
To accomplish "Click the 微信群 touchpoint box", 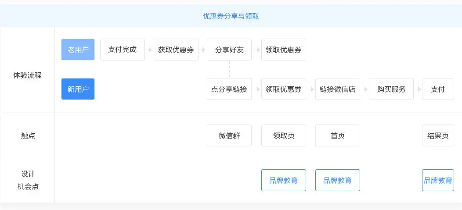I will coord(229,135).
